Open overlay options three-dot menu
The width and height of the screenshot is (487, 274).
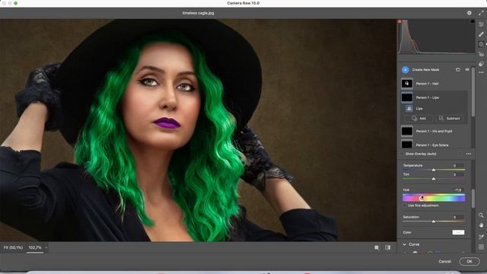click(469, 154)
